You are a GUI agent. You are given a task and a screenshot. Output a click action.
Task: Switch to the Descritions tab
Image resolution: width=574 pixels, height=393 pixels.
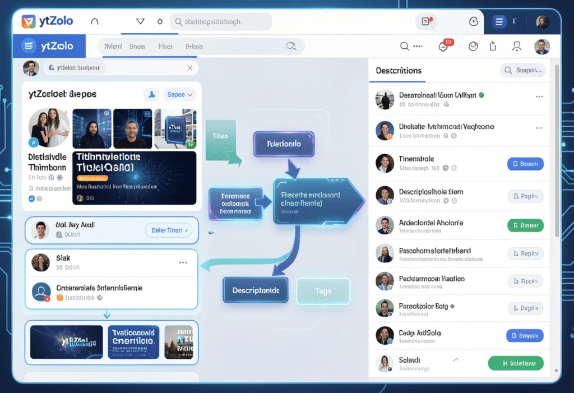pyautogui.click(x=399, y=71)
